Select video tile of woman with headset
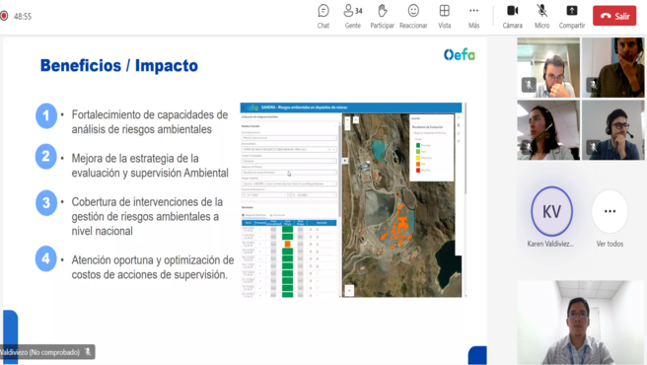Screen dimensions: 647x365 click(548, 130)
